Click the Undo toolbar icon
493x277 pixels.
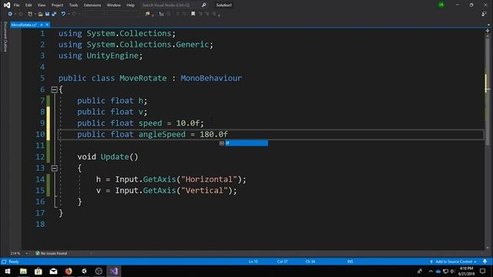[63, 14]
